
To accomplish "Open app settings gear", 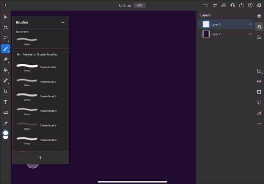I will coord(259,5).
